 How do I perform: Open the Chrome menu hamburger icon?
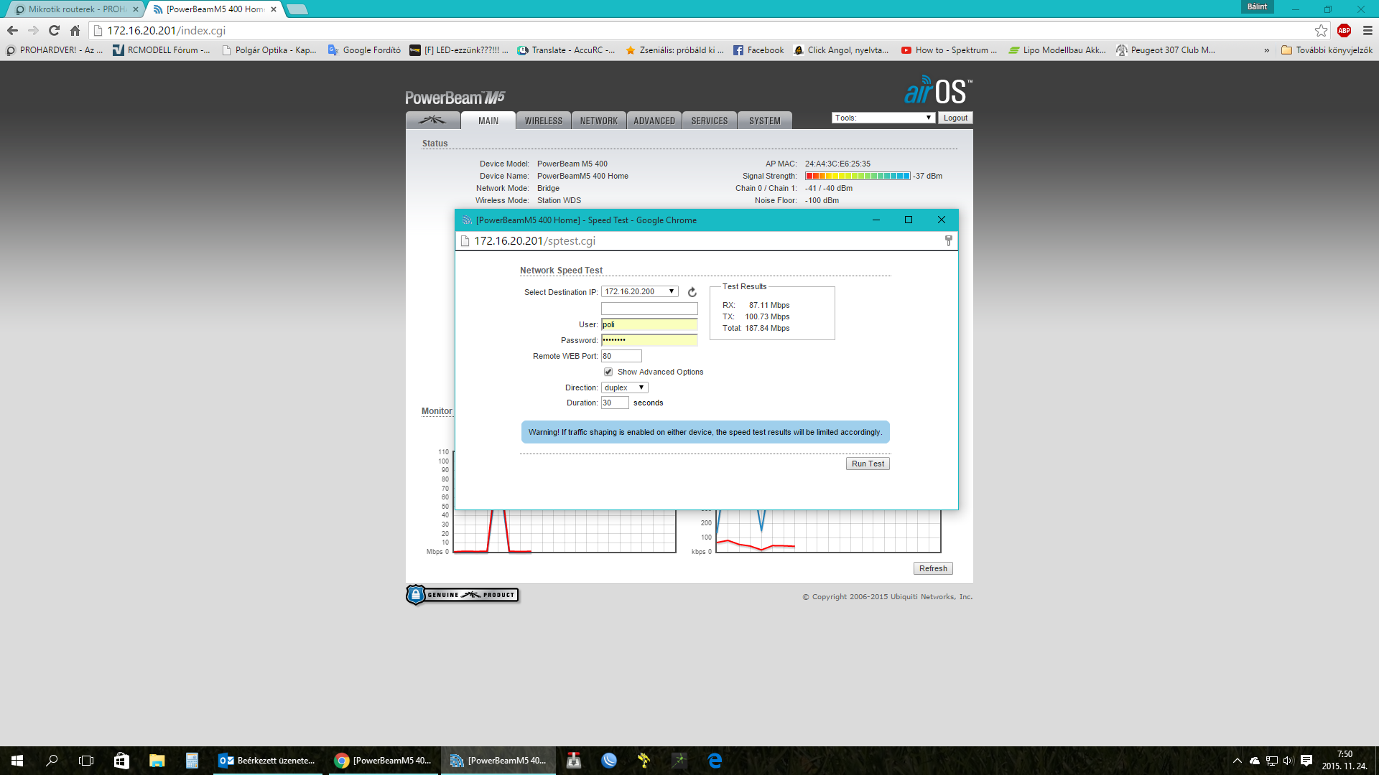coord(1368,30)
